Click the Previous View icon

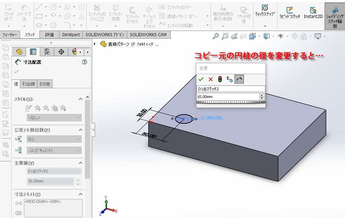click(x=234, y=36)
